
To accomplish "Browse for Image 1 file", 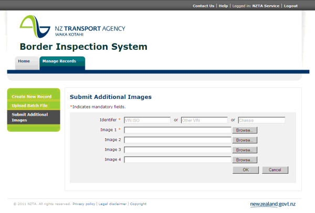I will click(x=245, y=130).
